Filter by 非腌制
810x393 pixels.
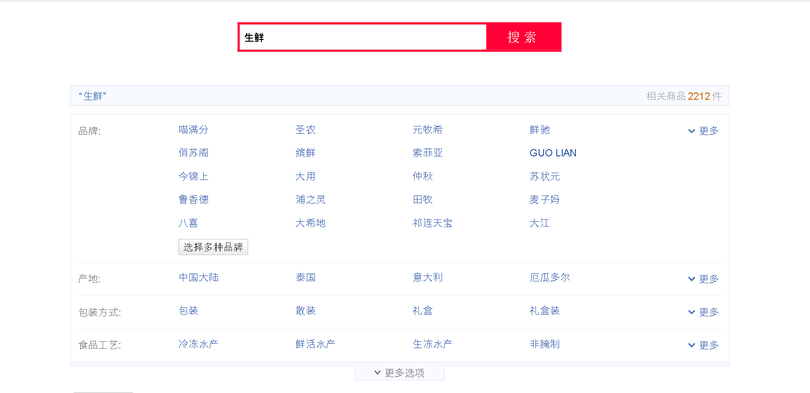[545, 344]
